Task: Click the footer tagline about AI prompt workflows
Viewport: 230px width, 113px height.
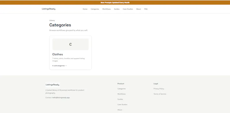Action: click(x=65, y=91)
